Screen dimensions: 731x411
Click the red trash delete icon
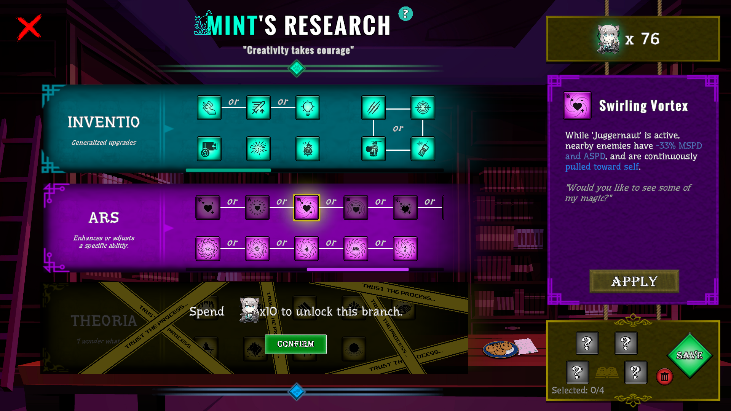[x=664, y=377]
